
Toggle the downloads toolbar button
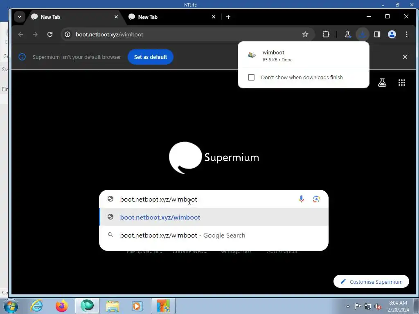tap(363, 34)
